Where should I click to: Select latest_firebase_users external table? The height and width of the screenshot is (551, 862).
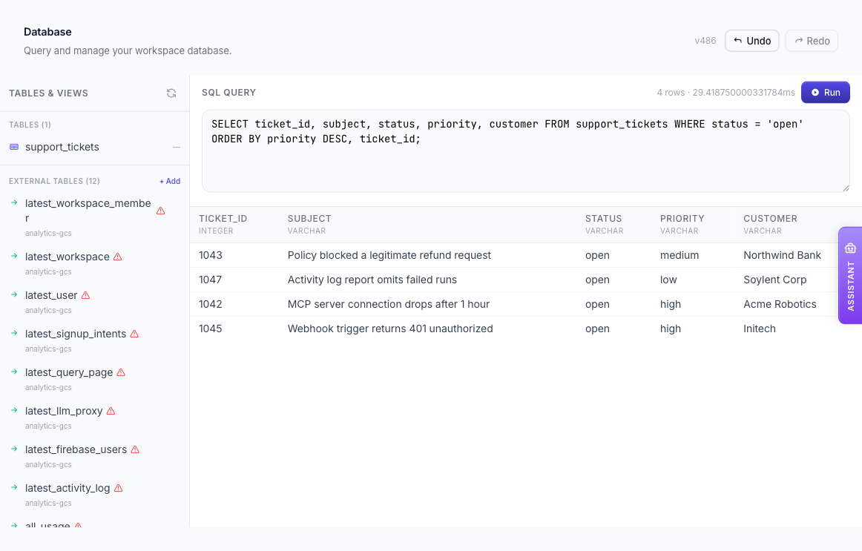pyautogui.click(x=76, y=449)
